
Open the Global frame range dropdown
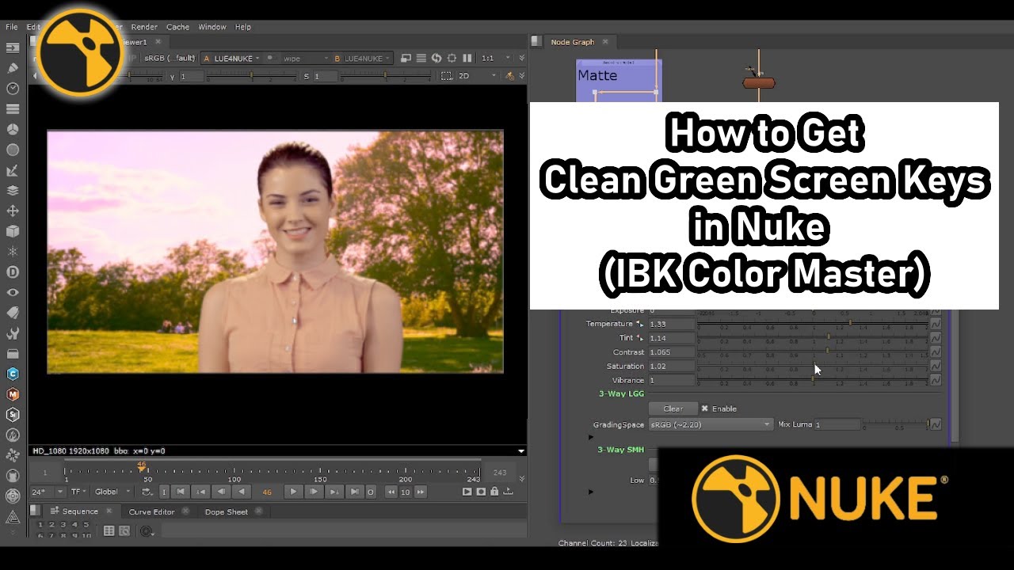coord(113,492)
